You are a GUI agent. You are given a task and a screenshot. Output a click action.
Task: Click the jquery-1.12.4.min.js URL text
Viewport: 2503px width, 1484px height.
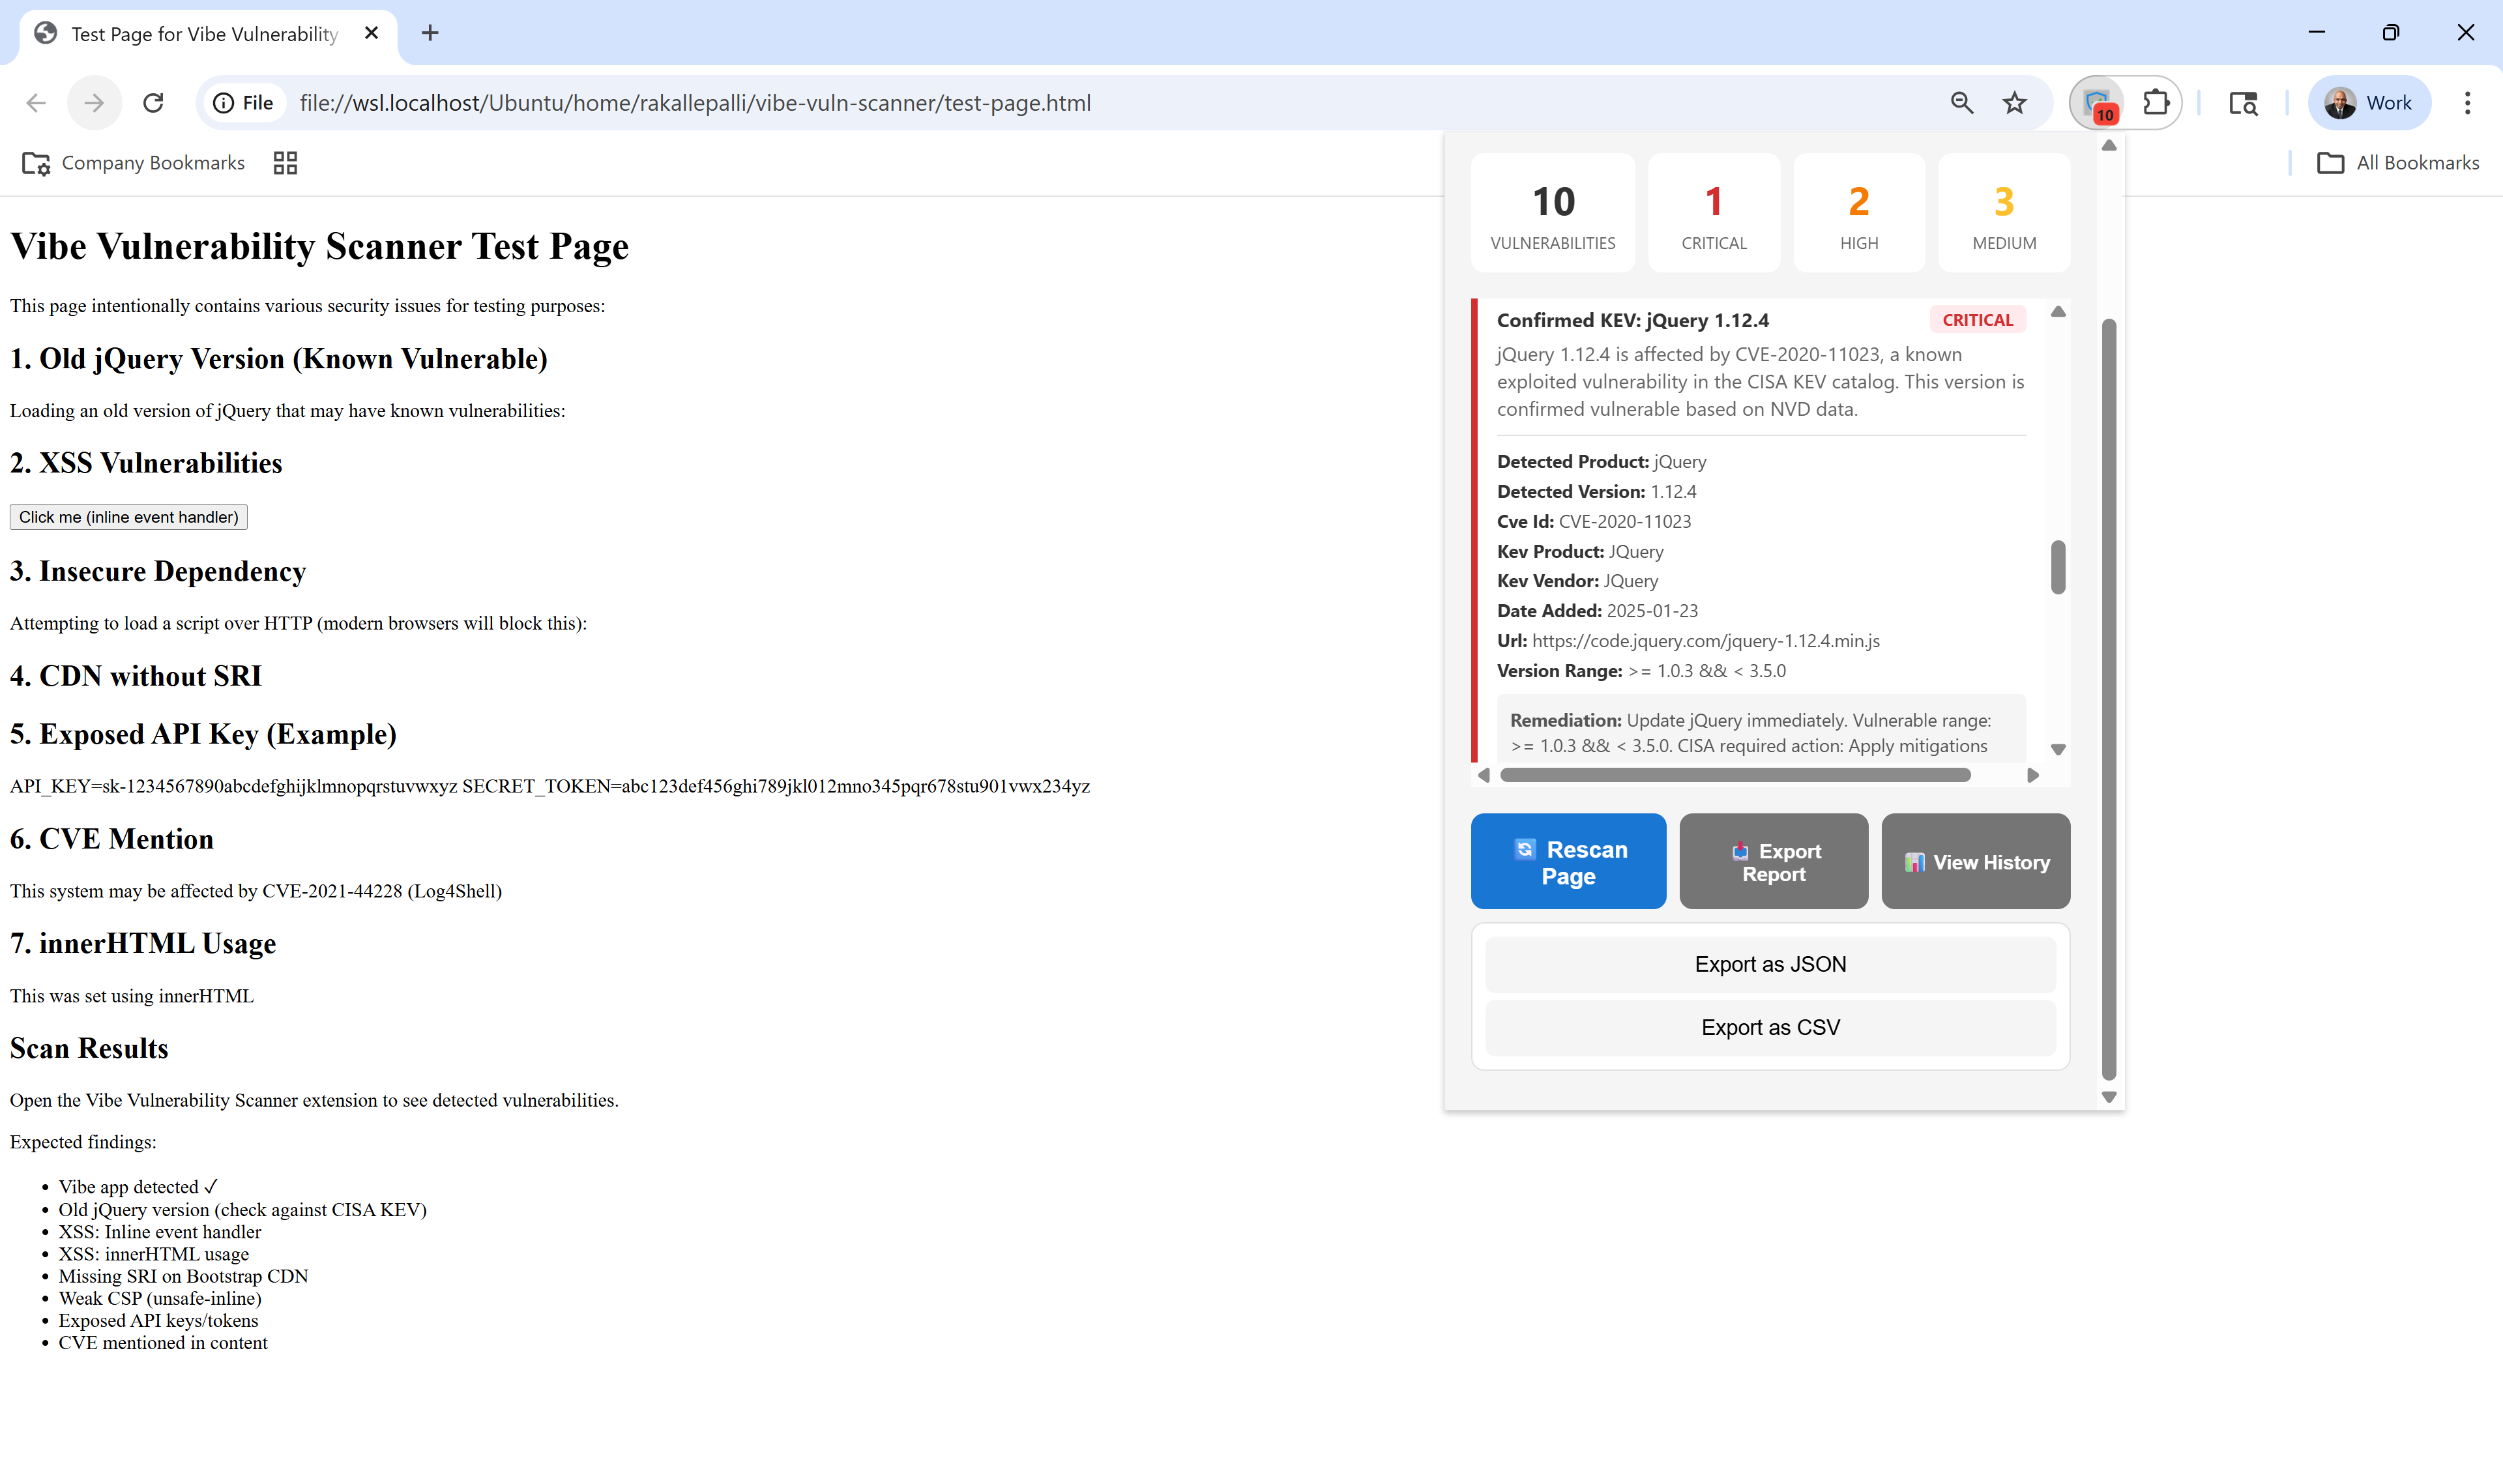(x=1705, y=641)
